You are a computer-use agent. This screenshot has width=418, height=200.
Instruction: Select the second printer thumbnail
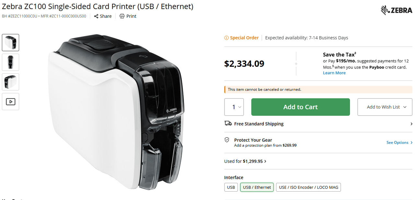10,62
